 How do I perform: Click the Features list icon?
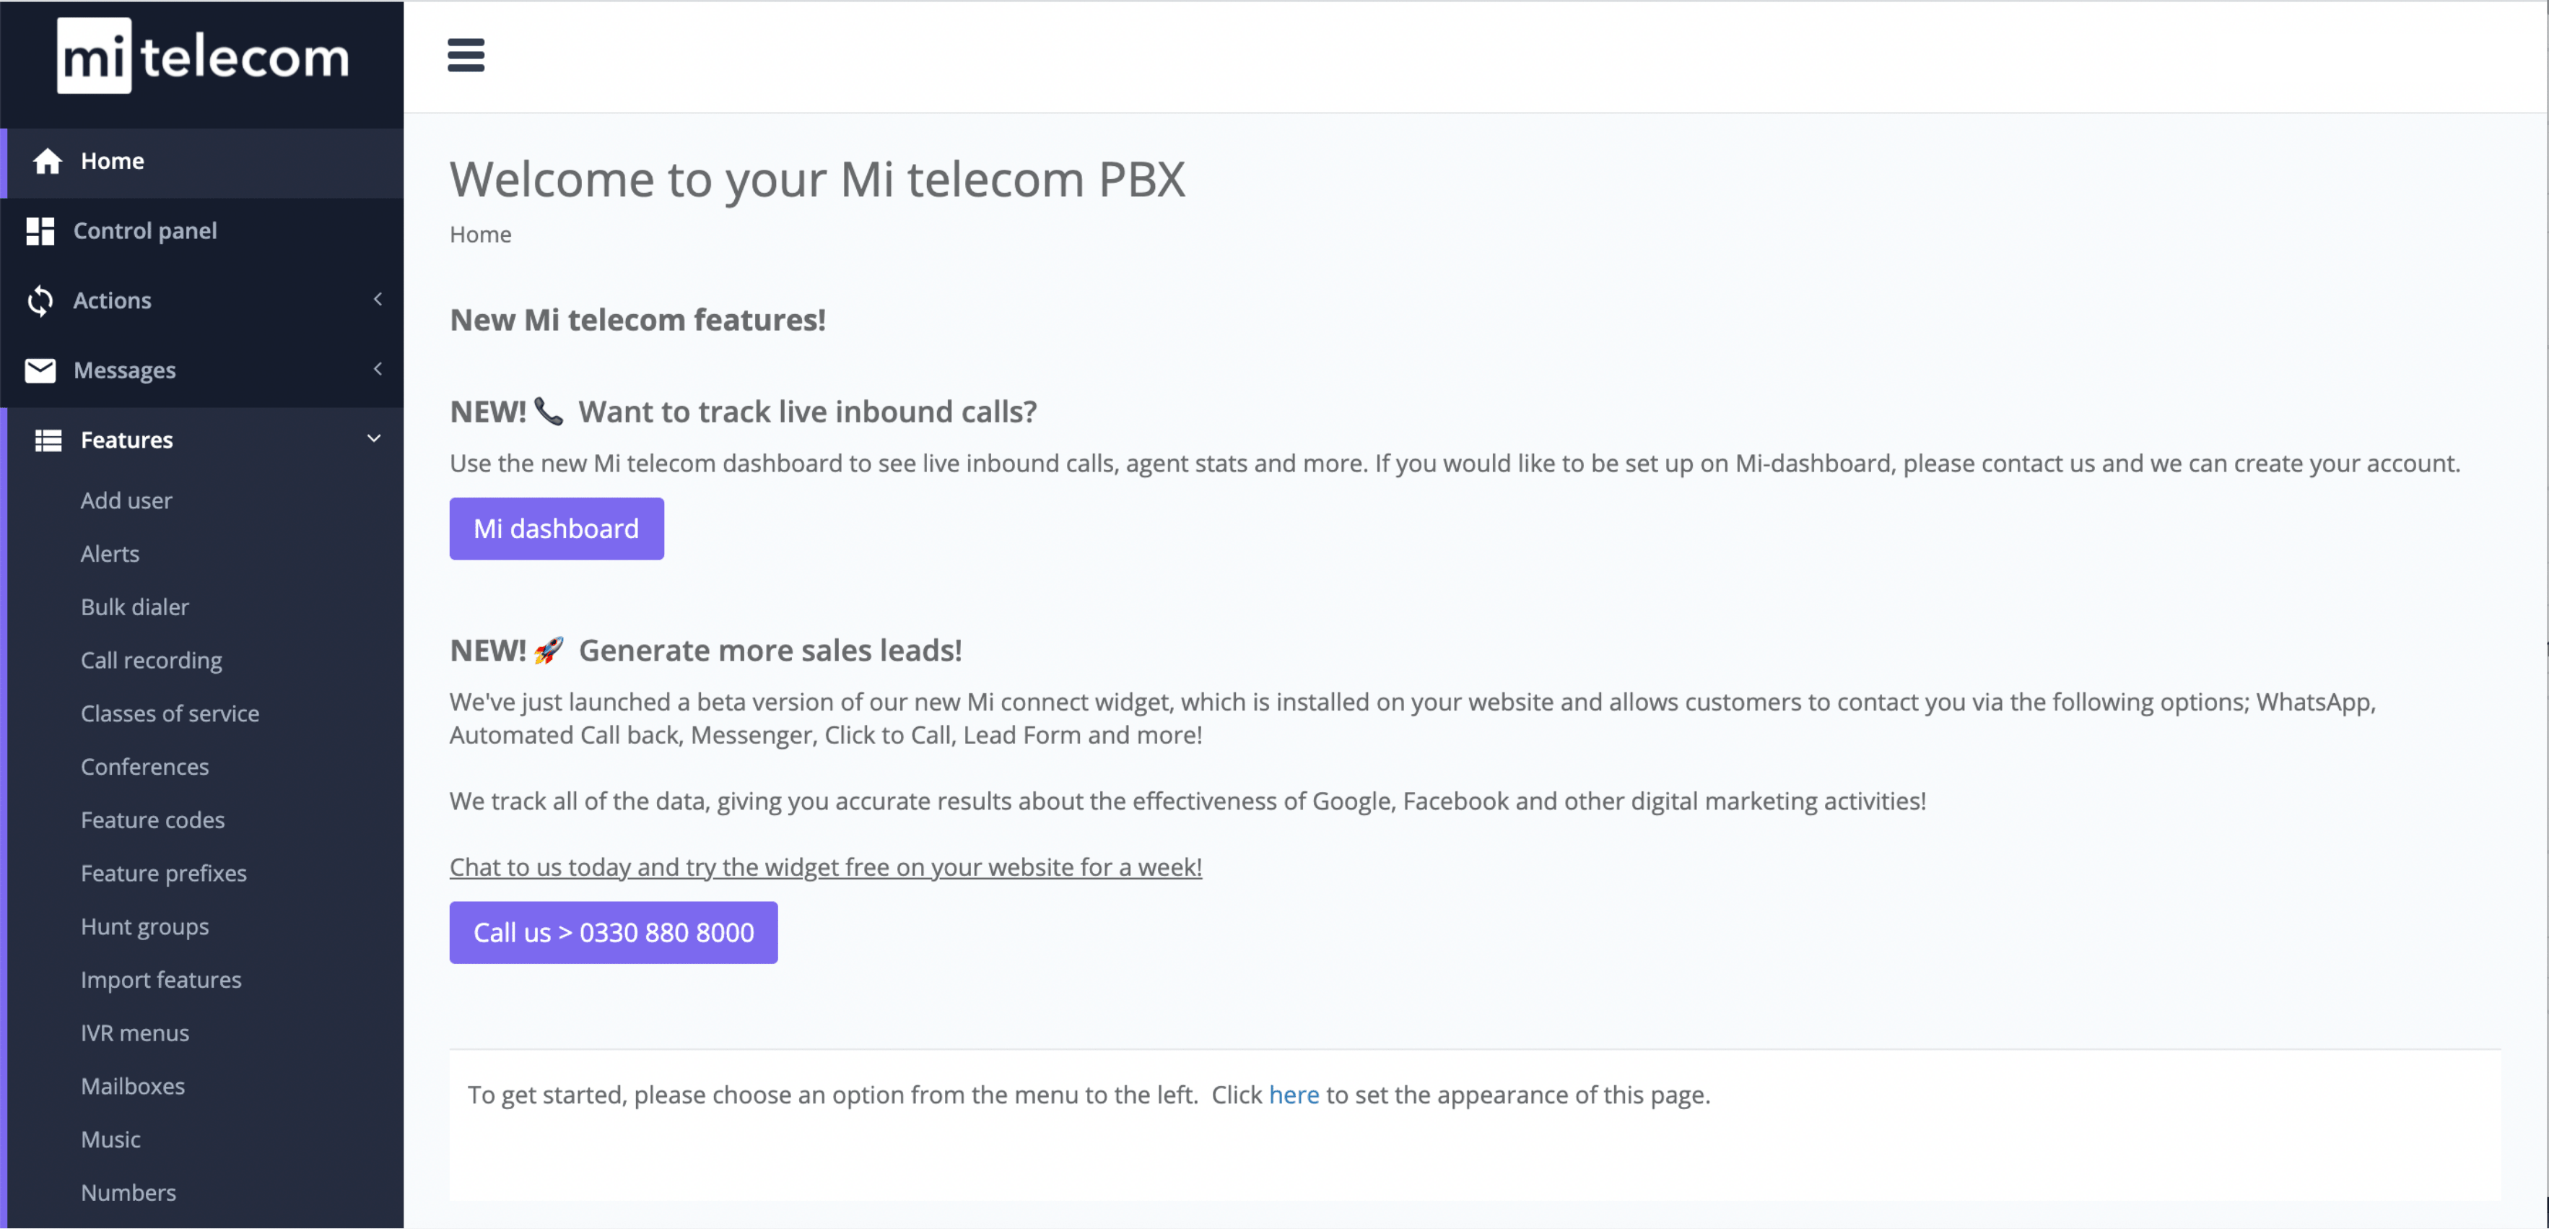[x=48, y=440]
